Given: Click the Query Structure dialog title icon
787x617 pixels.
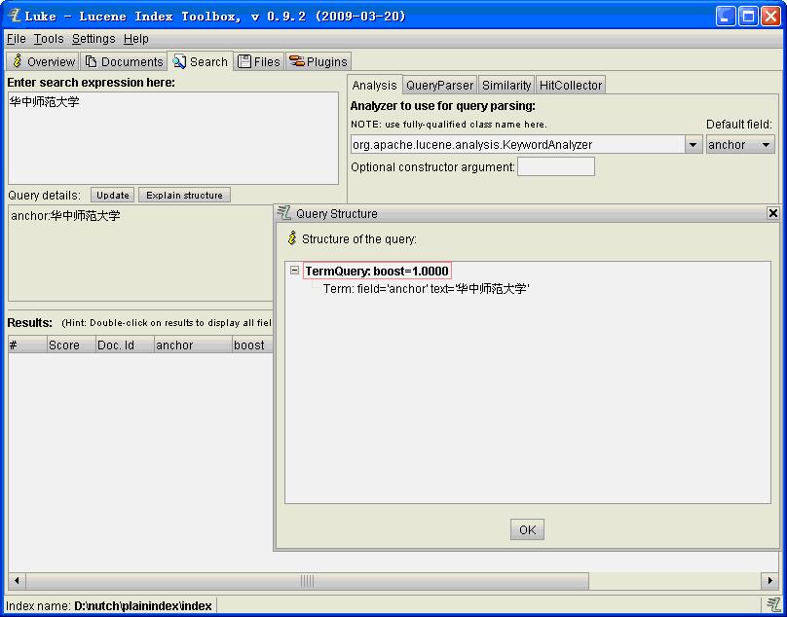Looking at the screenshot, I should click(x=284, y=213).
